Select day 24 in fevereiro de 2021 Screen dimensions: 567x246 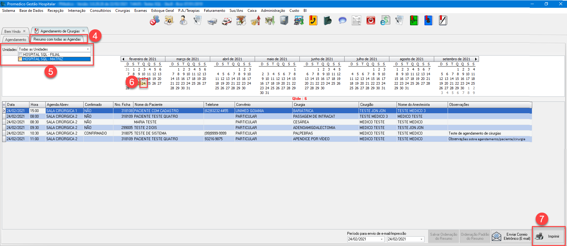coord(143,83)
